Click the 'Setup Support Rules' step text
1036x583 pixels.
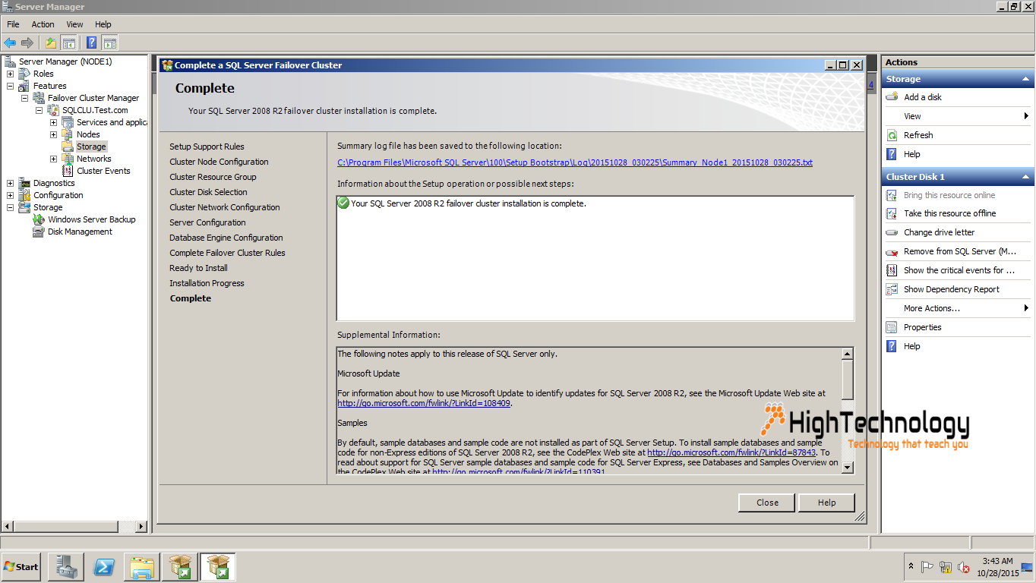207,147
